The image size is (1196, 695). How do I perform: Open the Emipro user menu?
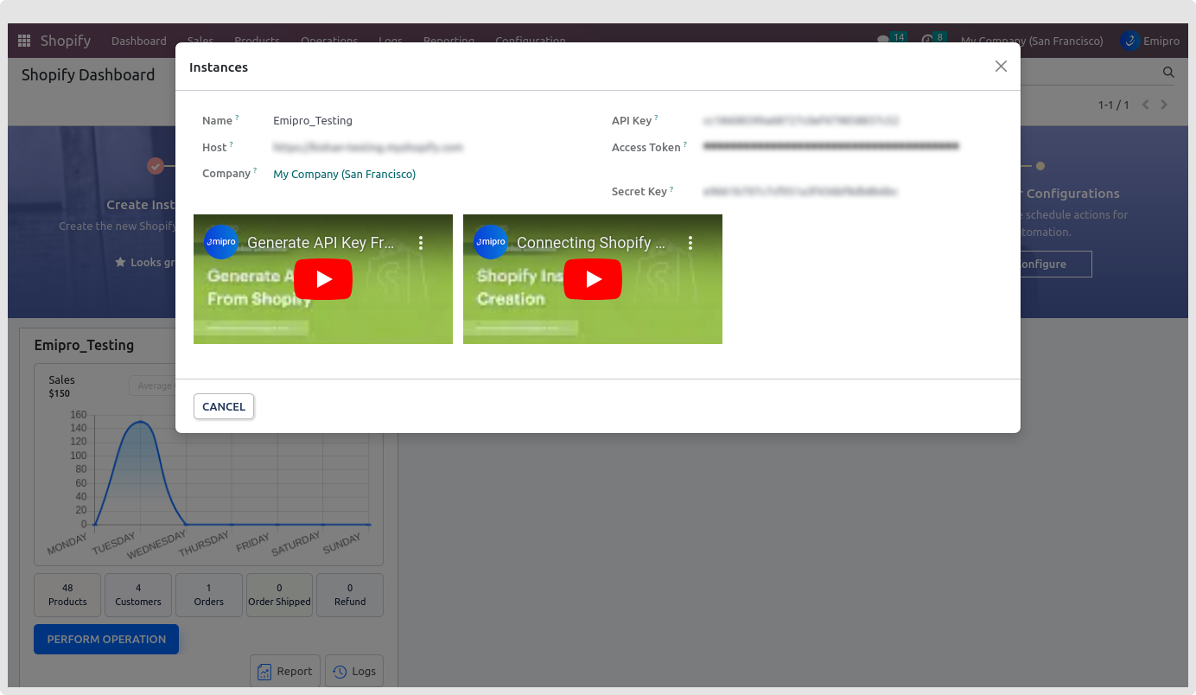click(1150, 41)
